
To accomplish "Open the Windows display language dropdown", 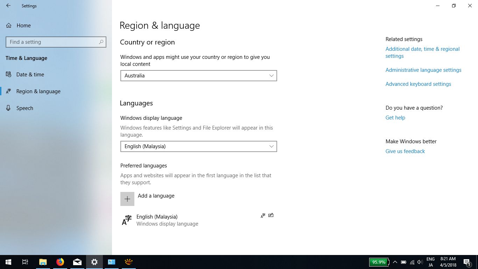I will [198, 146].
